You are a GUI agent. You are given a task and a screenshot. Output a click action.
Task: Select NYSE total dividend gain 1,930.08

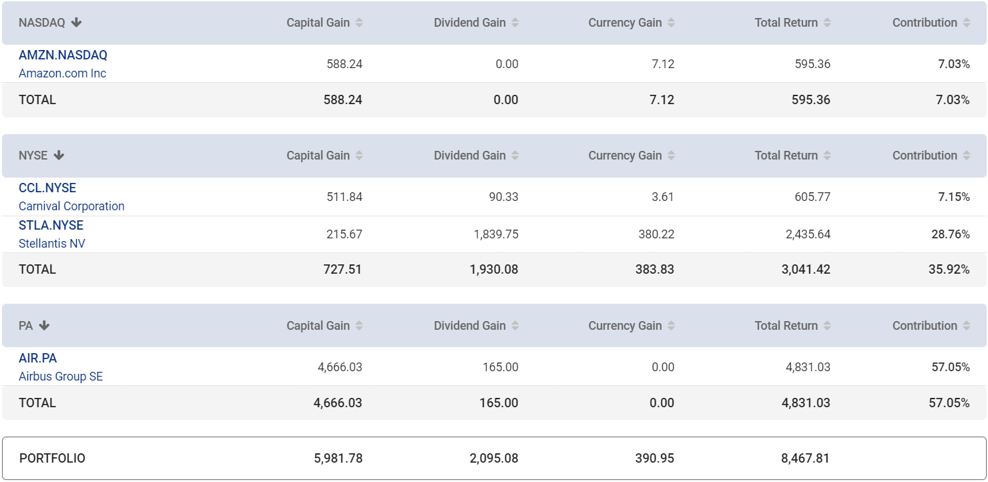click(x=494, y=270)
